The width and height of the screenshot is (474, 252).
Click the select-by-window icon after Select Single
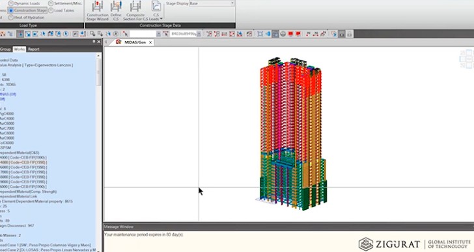tap(28, 34)
